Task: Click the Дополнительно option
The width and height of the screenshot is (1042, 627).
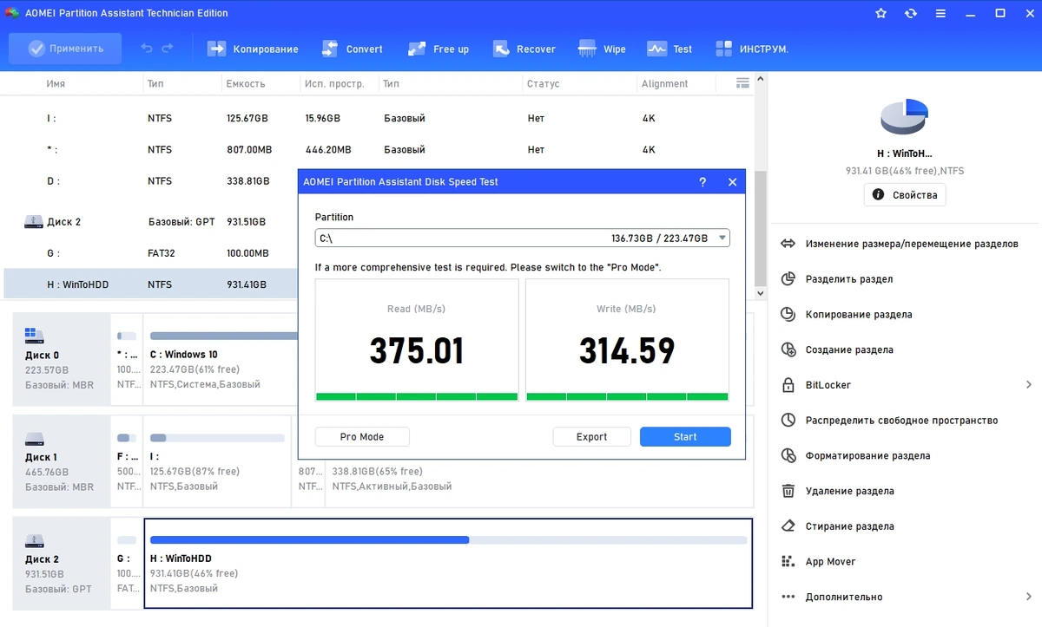Action: pyautogui.click(x=832, y=597)
